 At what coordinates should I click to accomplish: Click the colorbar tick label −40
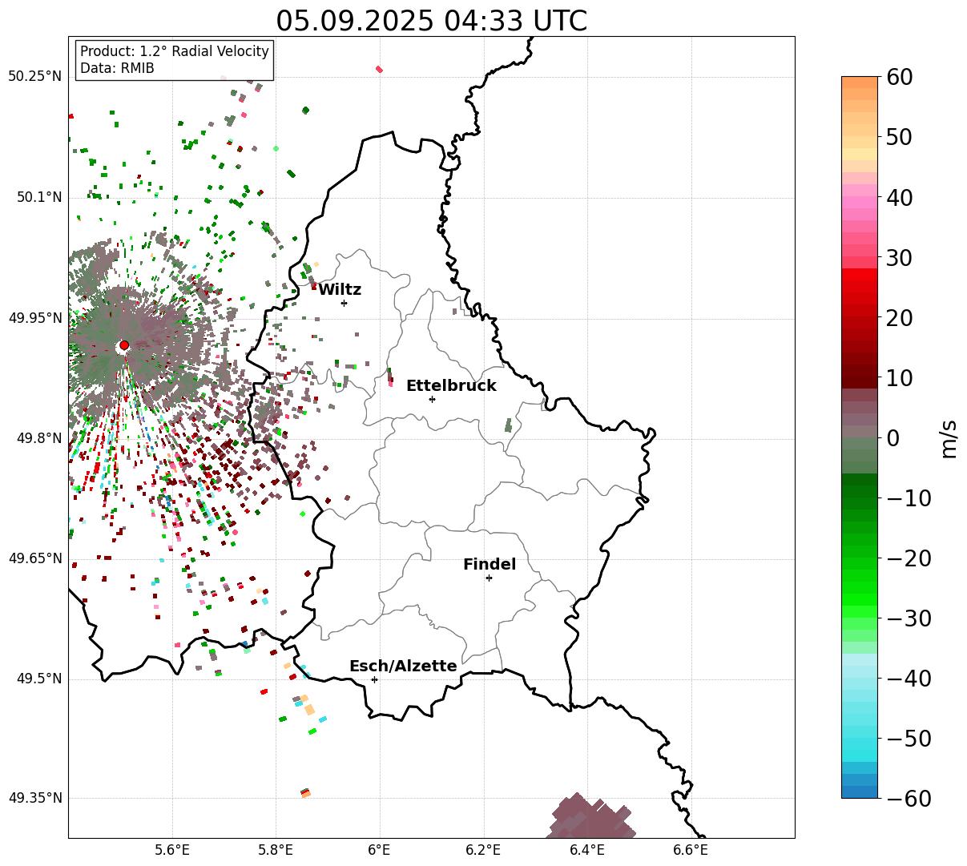(x=909, y=679)
